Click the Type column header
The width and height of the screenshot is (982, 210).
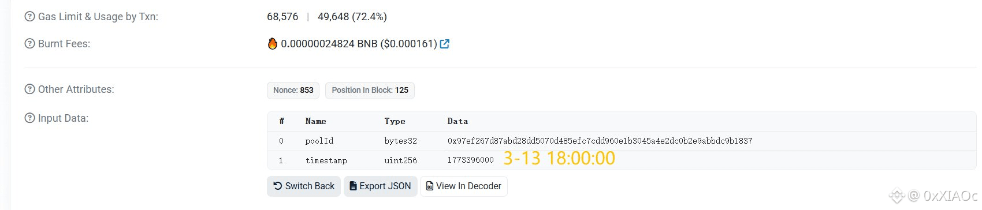click(x=395, y=121)
